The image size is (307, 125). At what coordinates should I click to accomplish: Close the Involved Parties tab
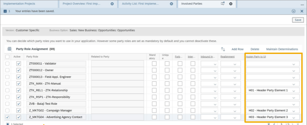point(231,4)
